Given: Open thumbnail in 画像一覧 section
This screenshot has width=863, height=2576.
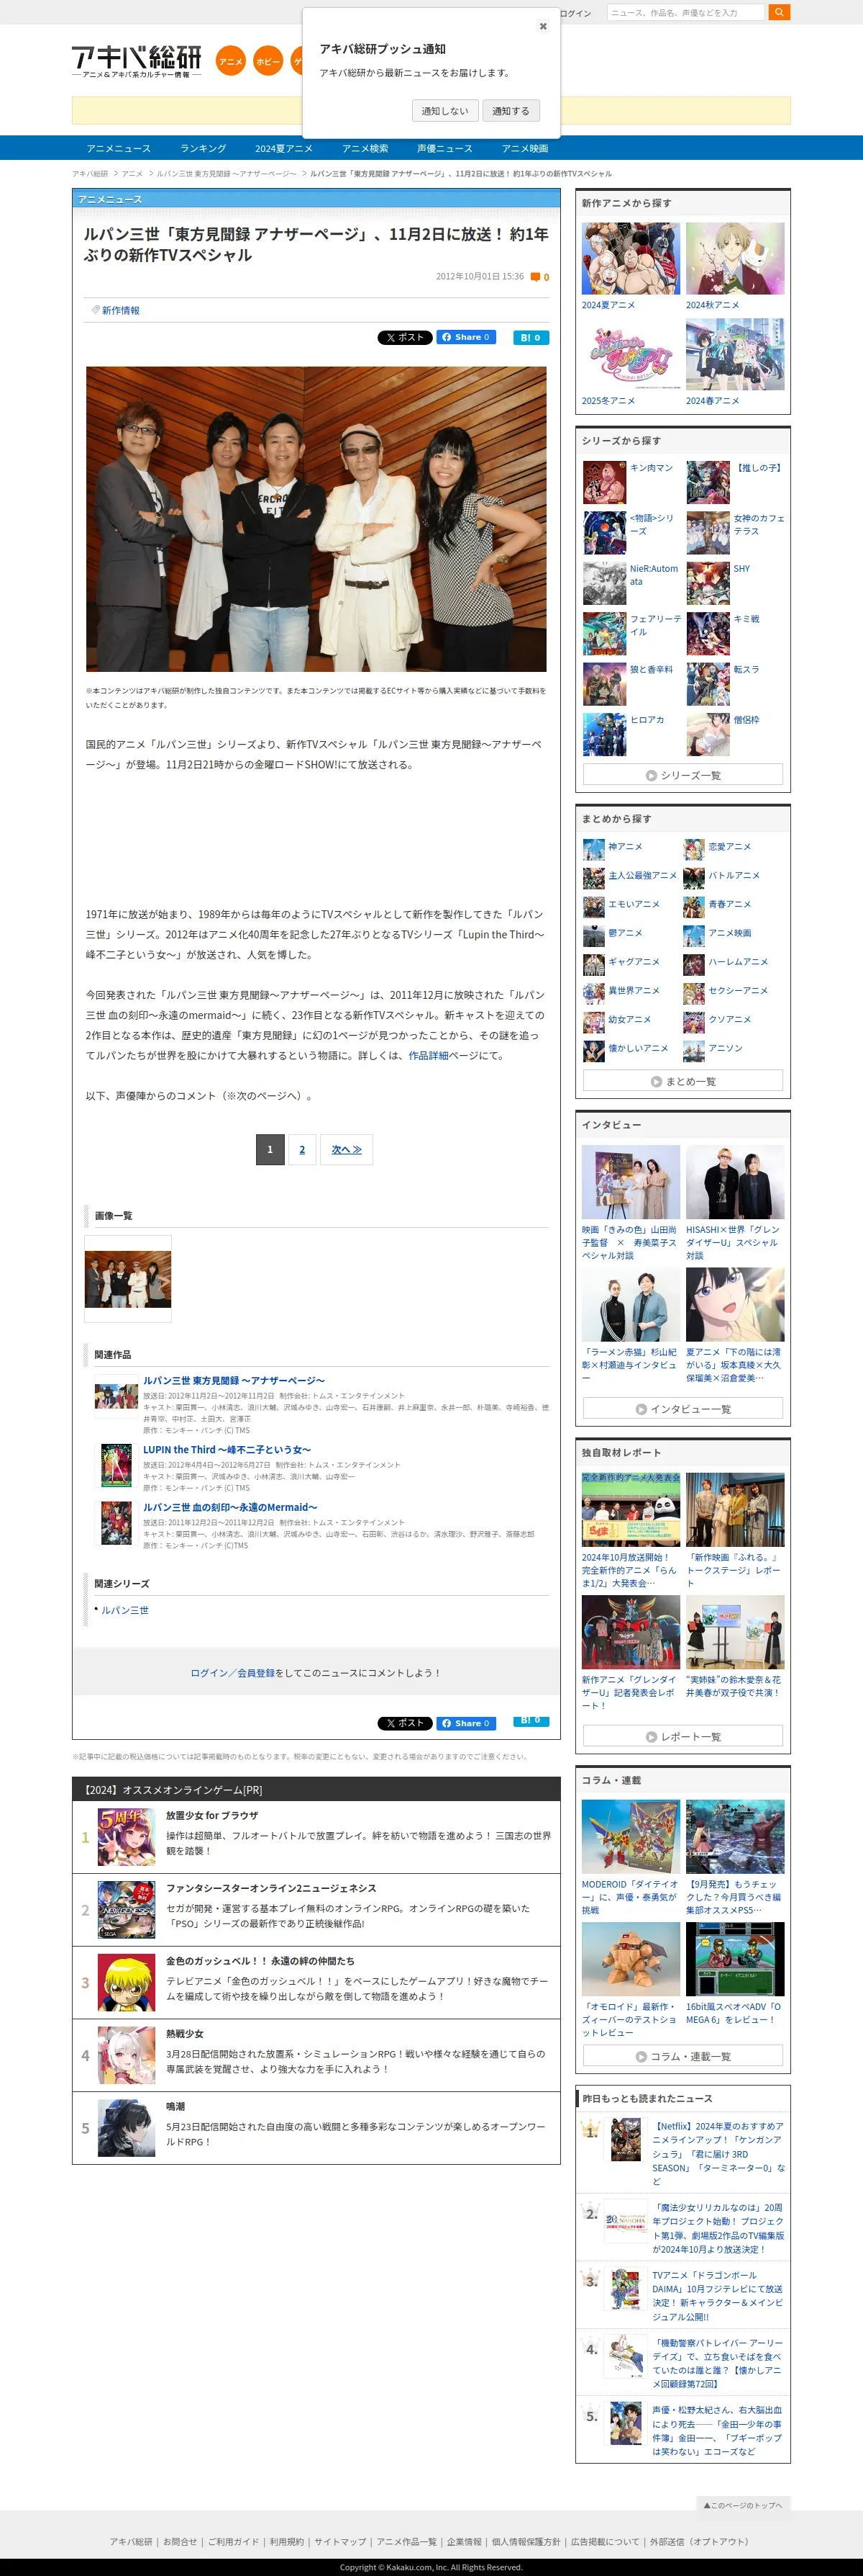Looking at the screenshot, I should (x=128, y=1279).
